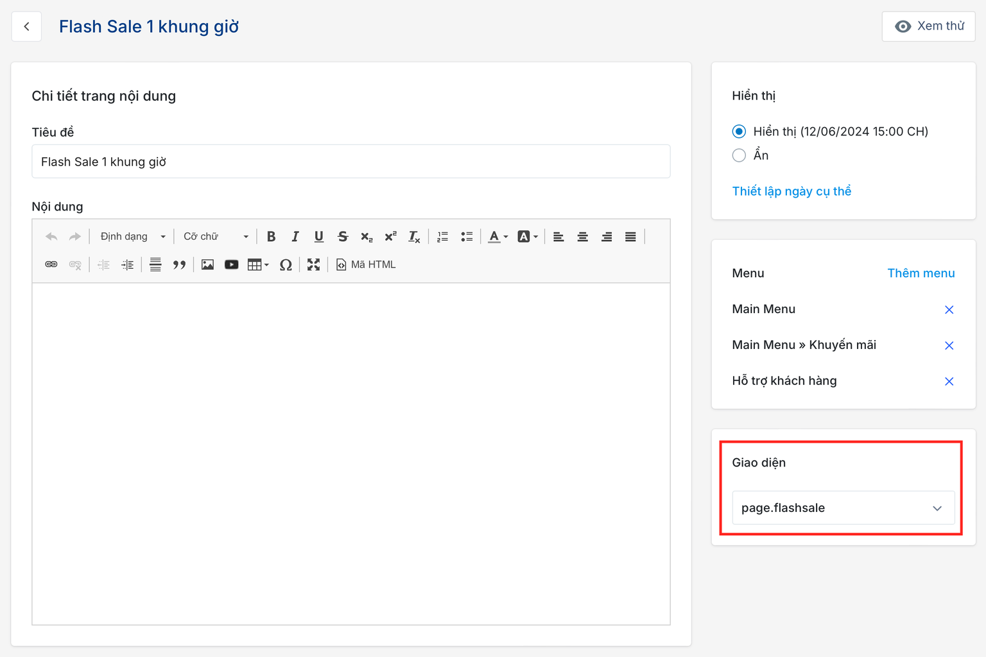Open the Mã HTML source view
Viewport: 986px width, 657px height.
pos(366,265)
